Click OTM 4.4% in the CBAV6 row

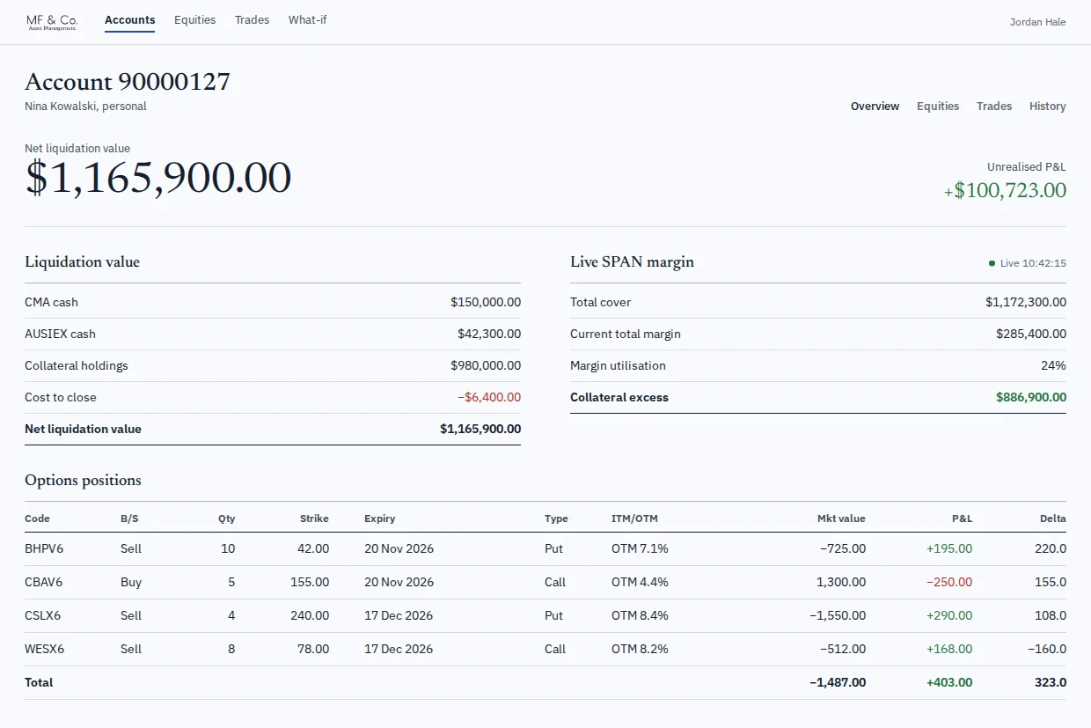(640, 582)
